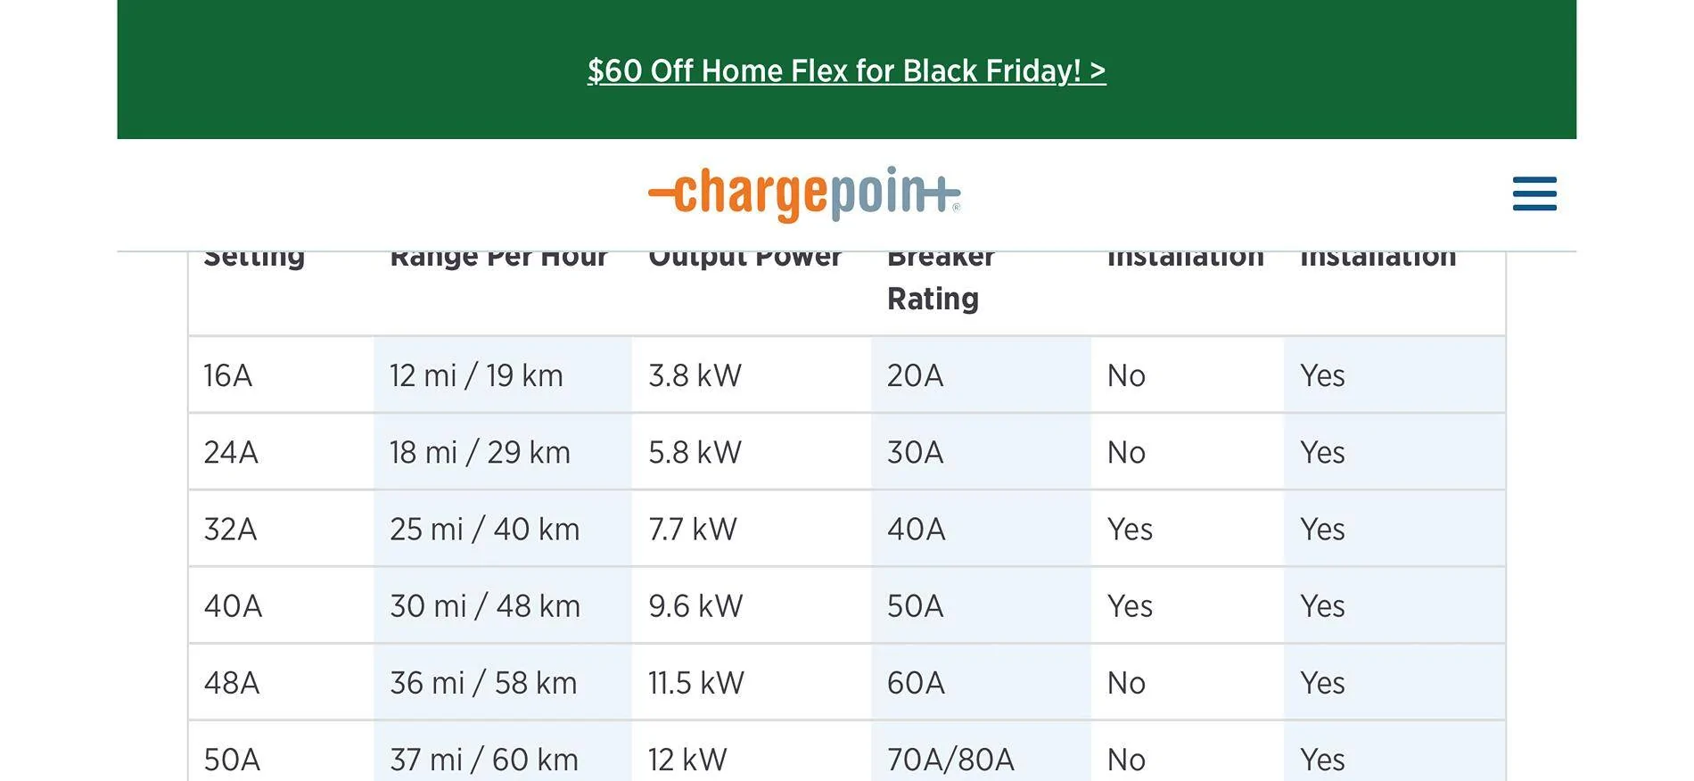Click the 25 mi / 40 km cell
The image size is (1694, 781).
(484, 529)
